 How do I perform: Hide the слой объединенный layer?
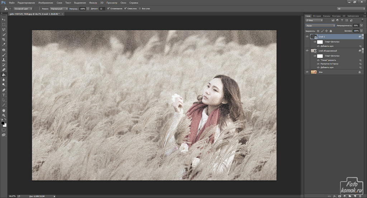pos(307,51)
